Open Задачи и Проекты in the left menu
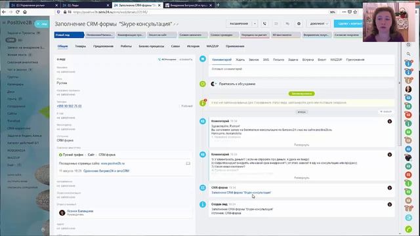Screen dimensions: 420x236 coord(21,33)
